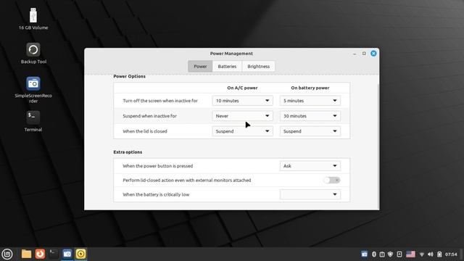Click 'Turn off the screen when inactive for' label
Screen dimensions: 464x261
(160, 101)
